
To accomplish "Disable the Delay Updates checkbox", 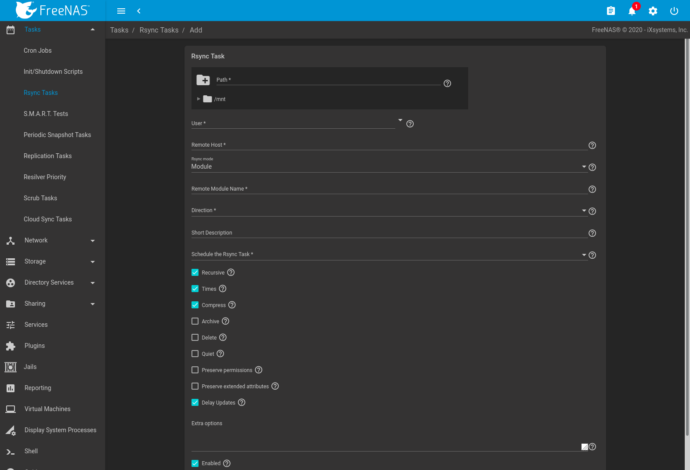I will pyautogui.click(x=195, y=402).
